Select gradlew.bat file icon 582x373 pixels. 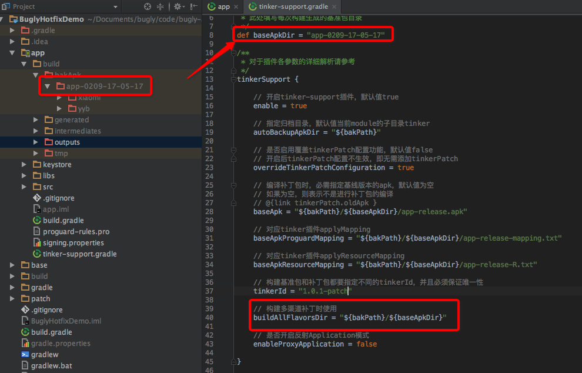coord(25,365)
